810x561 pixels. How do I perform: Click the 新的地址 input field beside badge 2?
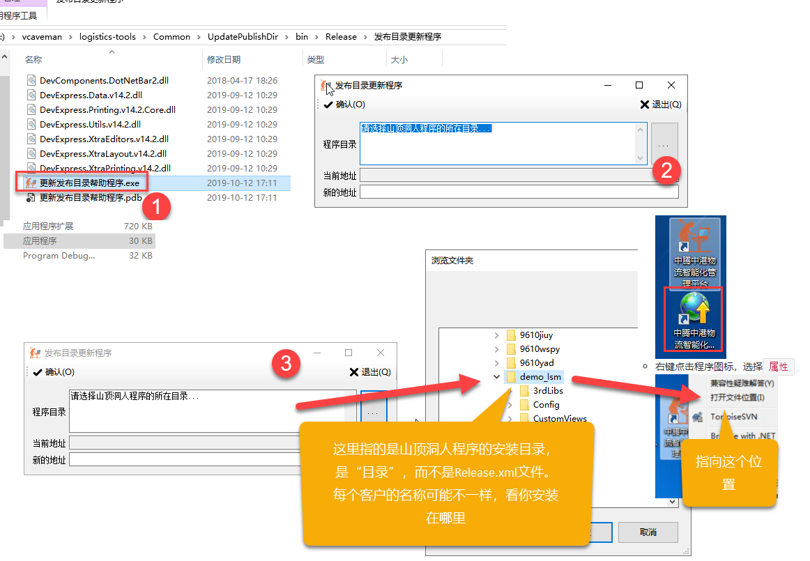pyautogui.click(x=519, y=192)
